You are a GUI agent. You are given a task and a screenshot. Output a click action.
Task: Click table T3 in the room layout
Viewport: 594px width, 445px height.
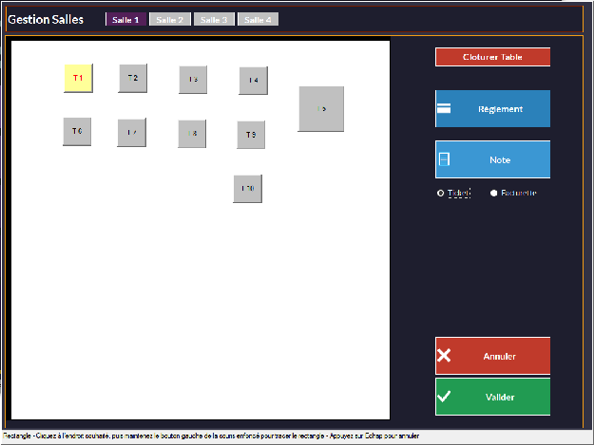coord(193,80)
